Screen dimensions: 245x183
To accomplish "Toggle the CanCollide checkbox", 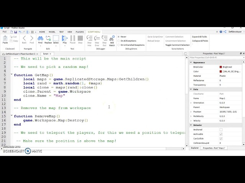I will [x=221, y=138].
